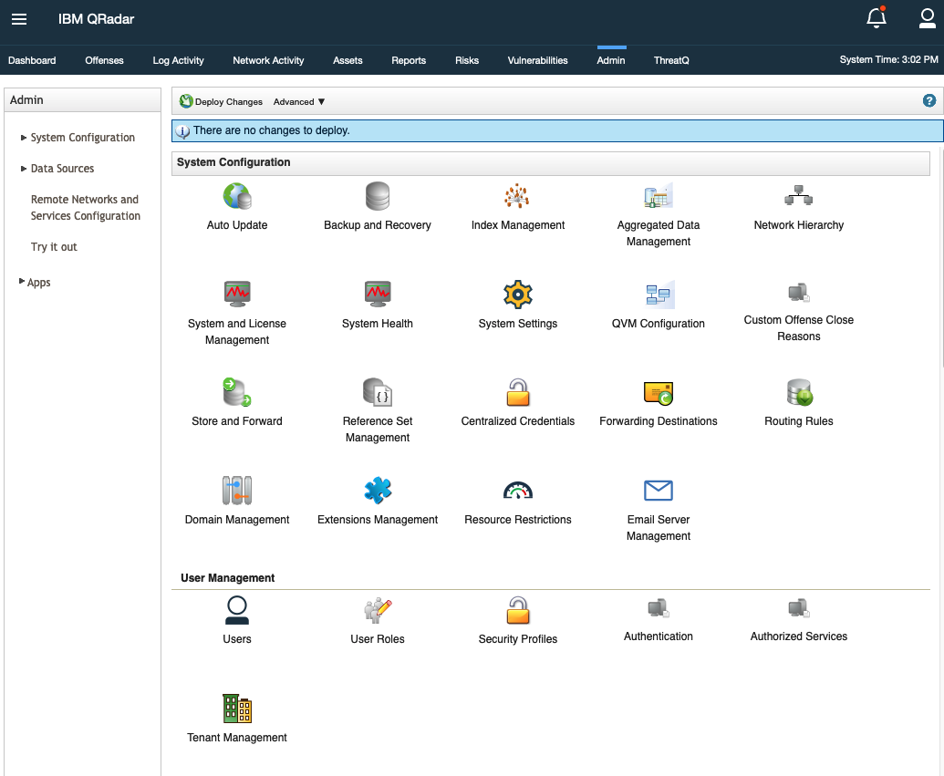Click the System Time 3:02 PM text
This screenshot has height=776, width=944.
point(888,59)
